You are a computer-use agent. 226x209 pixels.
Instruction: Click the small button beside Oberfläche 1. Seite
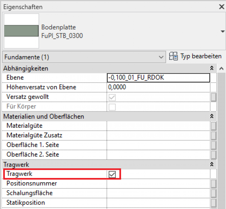(214, 145)
